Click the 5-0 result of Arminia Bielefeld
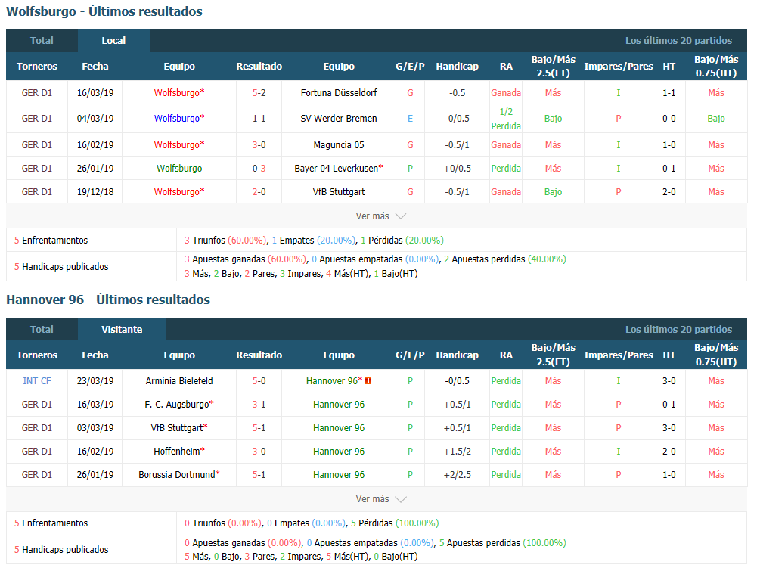The width and height of the screenshot is (757, 568). pos(259,381)
